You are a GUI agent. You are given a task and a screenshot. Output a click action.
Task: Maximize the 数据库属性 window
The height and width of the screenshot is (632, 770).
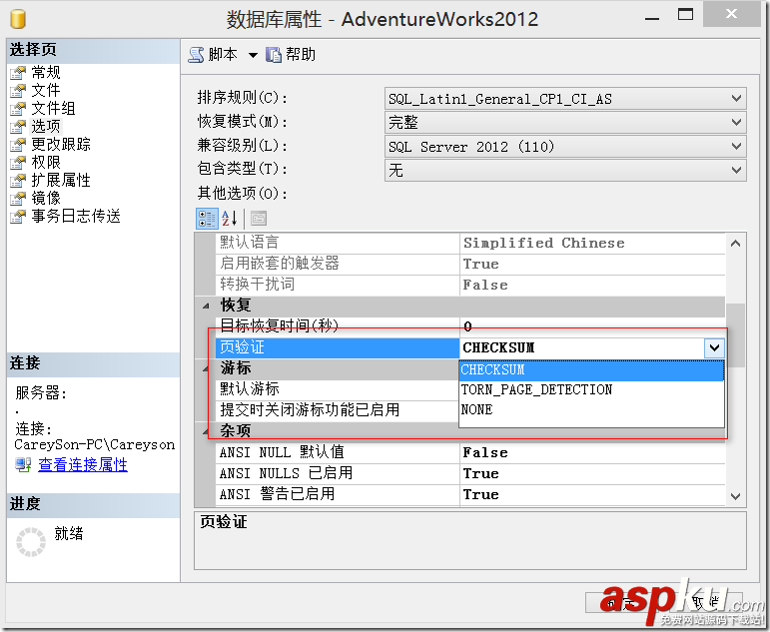coord(685,14)
